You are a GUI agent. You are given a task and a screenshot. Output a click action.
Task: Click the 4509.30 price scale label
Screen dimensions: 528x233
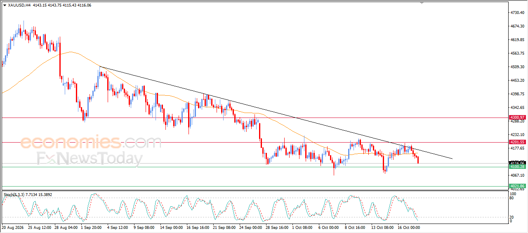(x=517, y=67)
